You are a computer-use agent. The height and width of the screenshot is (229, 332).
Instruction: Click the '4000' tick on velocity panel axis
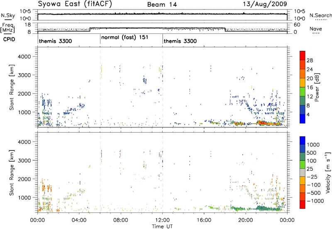pyautogui.click(x=24, y=142)
